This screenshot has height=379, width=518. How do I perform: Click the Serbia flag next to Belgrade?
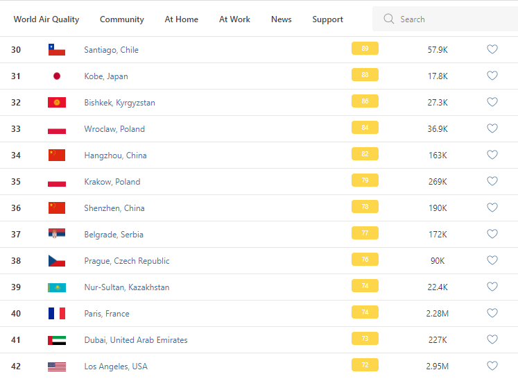[x=57, y=235]
